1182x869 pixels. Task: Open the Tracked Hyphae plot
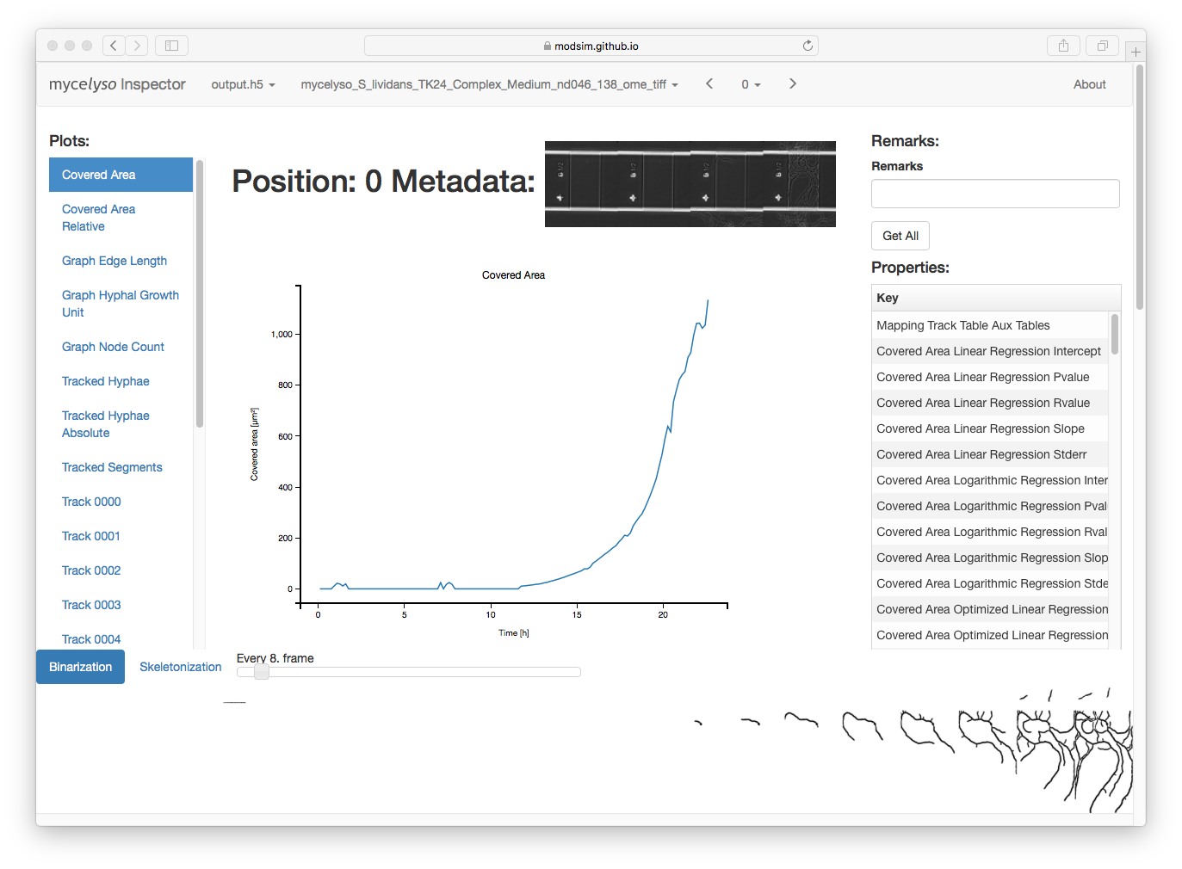105,380
